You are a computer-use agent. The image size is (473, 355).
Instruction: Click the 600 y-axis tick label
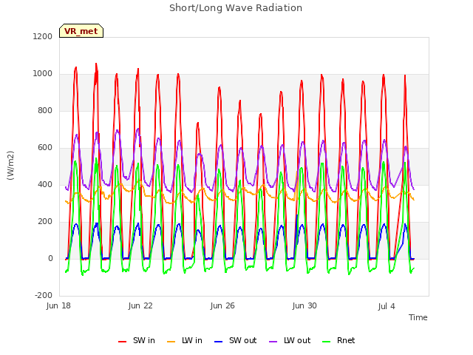[x=45, y=148]
